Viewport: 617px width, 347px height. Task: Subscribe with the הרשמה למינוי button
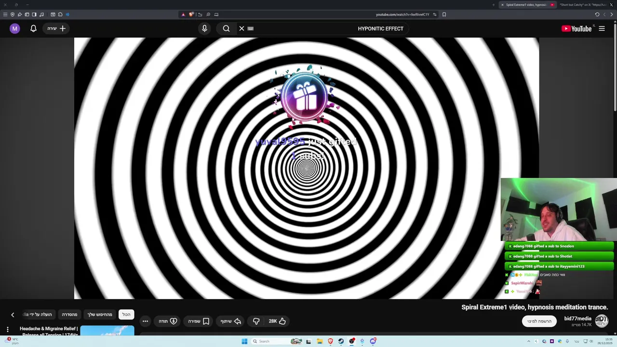click(x=539, y=321)
